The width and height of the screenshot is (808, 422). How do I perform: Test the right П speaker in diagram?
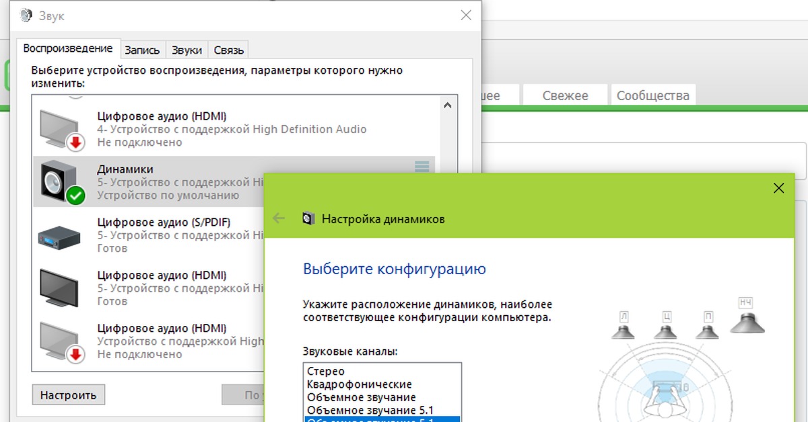click(x=707, y=324)
